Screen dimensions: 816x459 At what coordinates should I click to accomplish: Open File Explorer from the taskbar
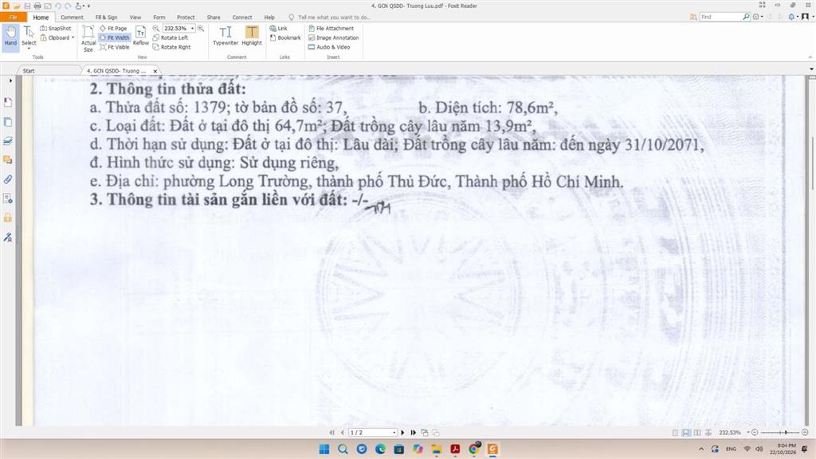point(436,449)
